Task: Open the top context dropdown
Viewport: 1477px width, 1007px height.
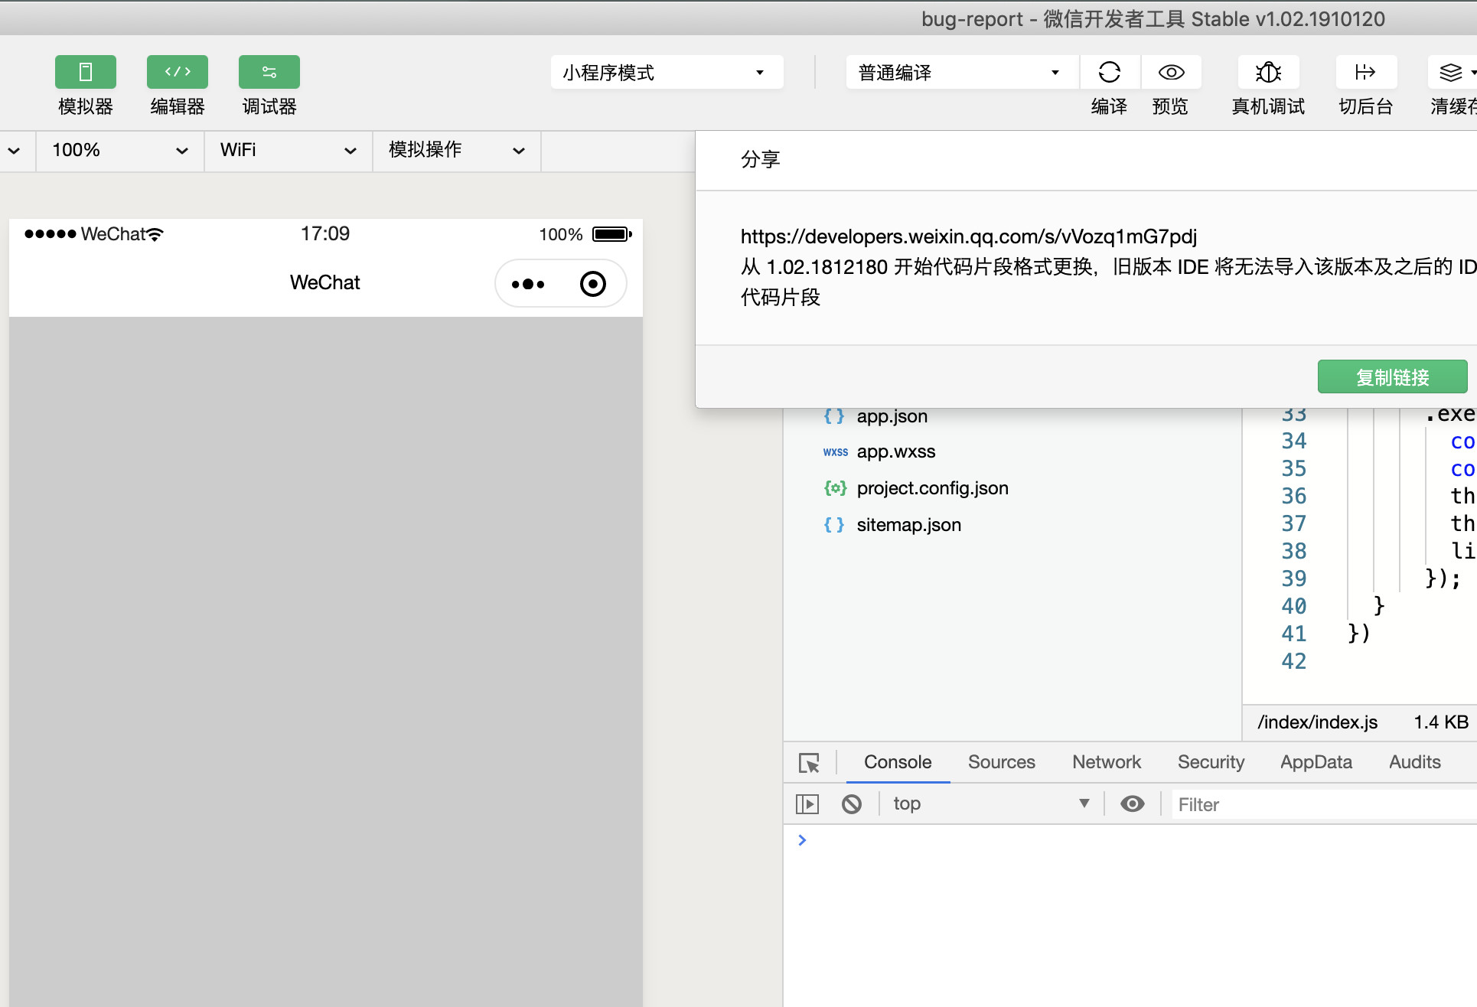Action: point(991,803)
